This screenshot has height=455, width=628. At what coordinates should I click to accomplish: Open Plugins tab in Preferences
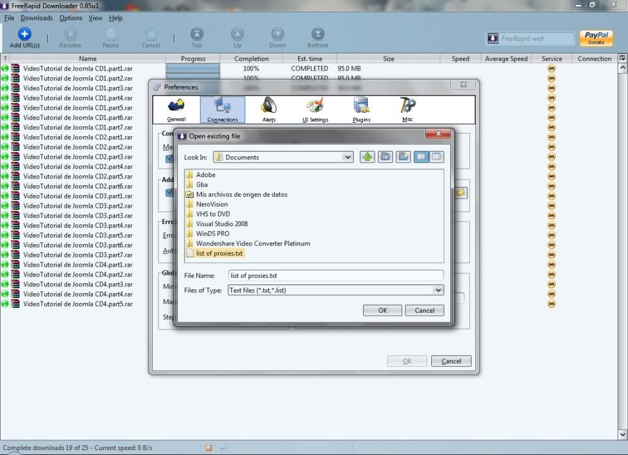[x=361, y=109]
